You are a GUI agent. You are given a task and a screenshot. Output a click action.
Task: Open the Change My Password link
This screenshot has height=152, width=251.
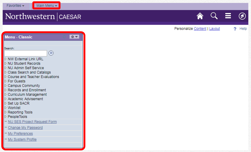[25, 128]
